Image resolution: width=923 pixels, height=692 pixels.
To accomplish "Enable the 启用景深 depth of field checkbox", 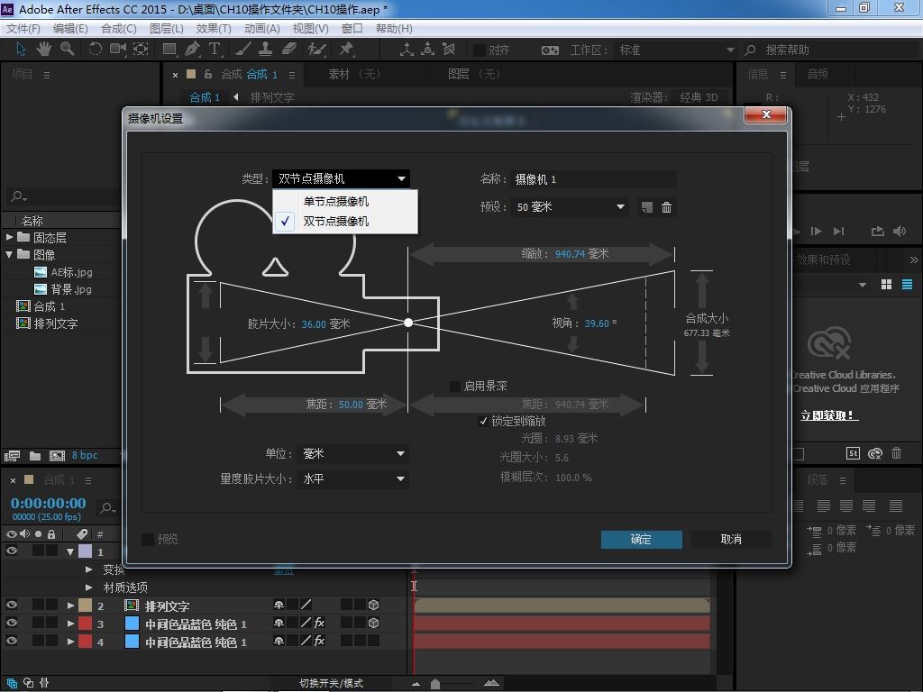I will [x=455, y=386].
